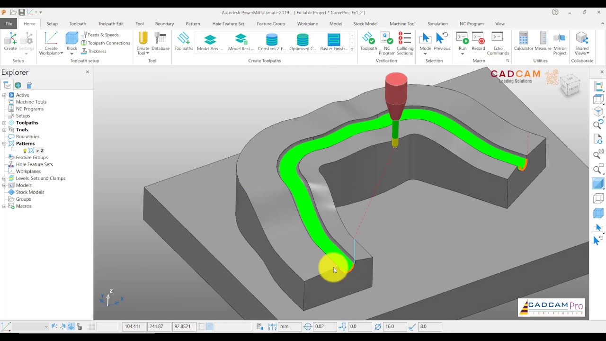This screenshot has height=341, width=606.
Task: Select Boundaries in Explorer tree
Action: 27,137
